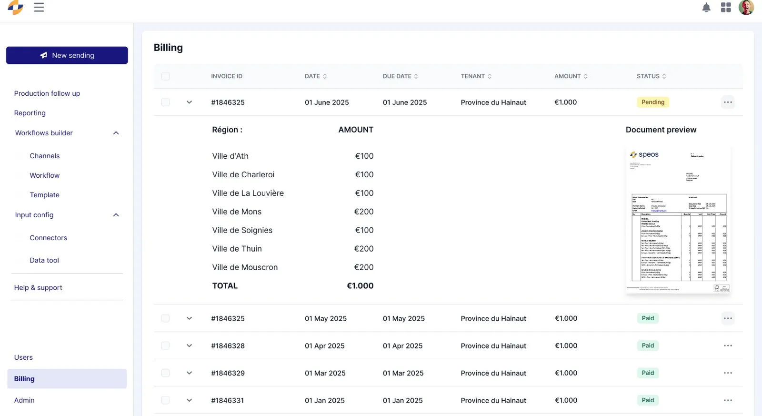Collapse the Workflows builder section
This screenshot has width=762, height=416.
click(x=116, y=133)
